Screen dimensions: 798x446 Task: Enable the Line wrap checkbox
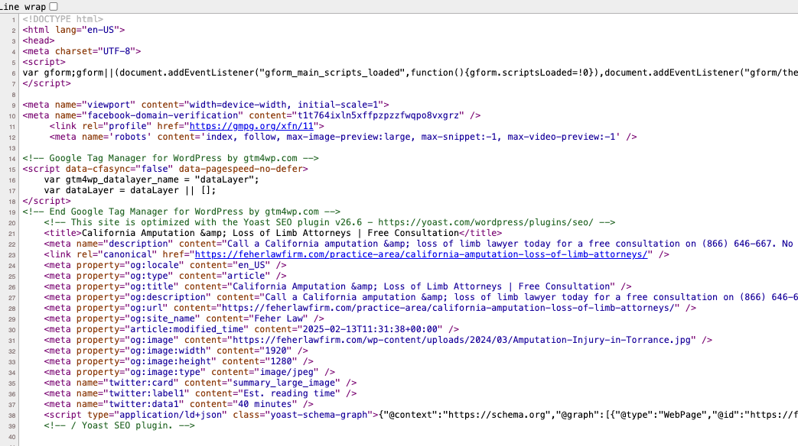[x=54, y=6]
